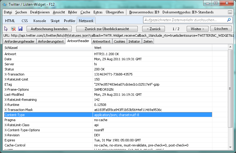Switch to the Profiler tab
The height and width of the screenshot is (153, 236).
click(x=69, y=21)
